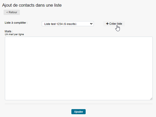Click the "Un mail par ligne" hint text
The height and width of the screenshot is (117, 156).
click(x=15, y=34)
